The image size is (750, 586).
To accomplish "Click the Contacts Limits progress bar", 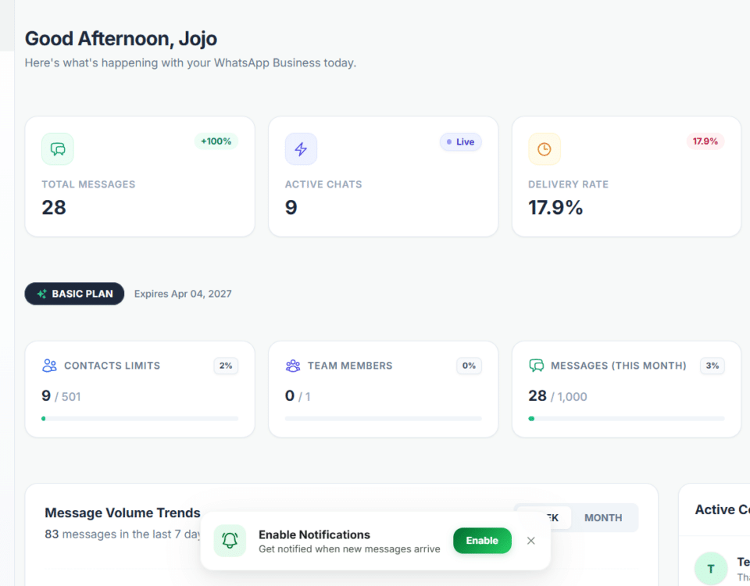I will coord(140,419).
